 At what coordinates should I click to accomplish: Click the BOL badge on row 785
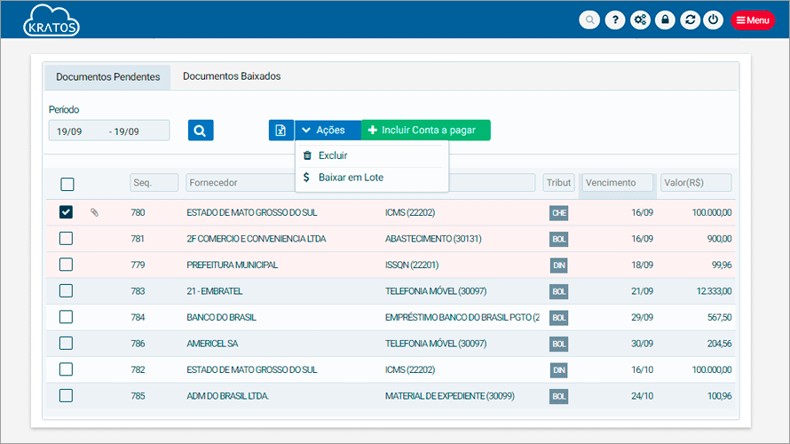pyautogui.click(x=558, y=396)
